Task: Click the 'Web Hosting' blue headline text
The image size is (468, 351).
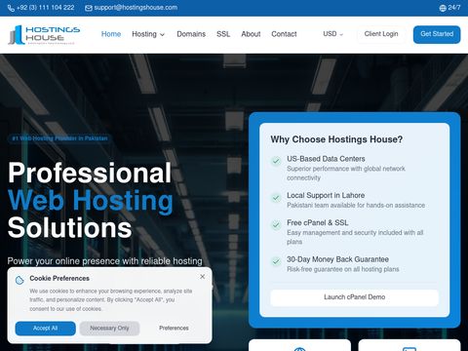Action: coord(91,200)
